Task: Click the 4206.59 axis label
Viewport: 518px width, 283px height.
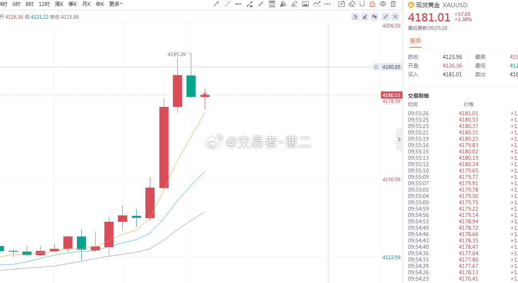Action: [x=391, y=25]
